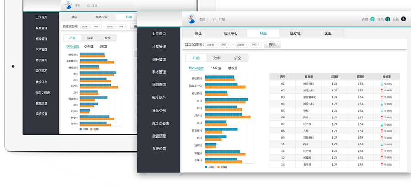Open the 信息 badge showing 12
This screenshot has height=187, width=411.
388,20
